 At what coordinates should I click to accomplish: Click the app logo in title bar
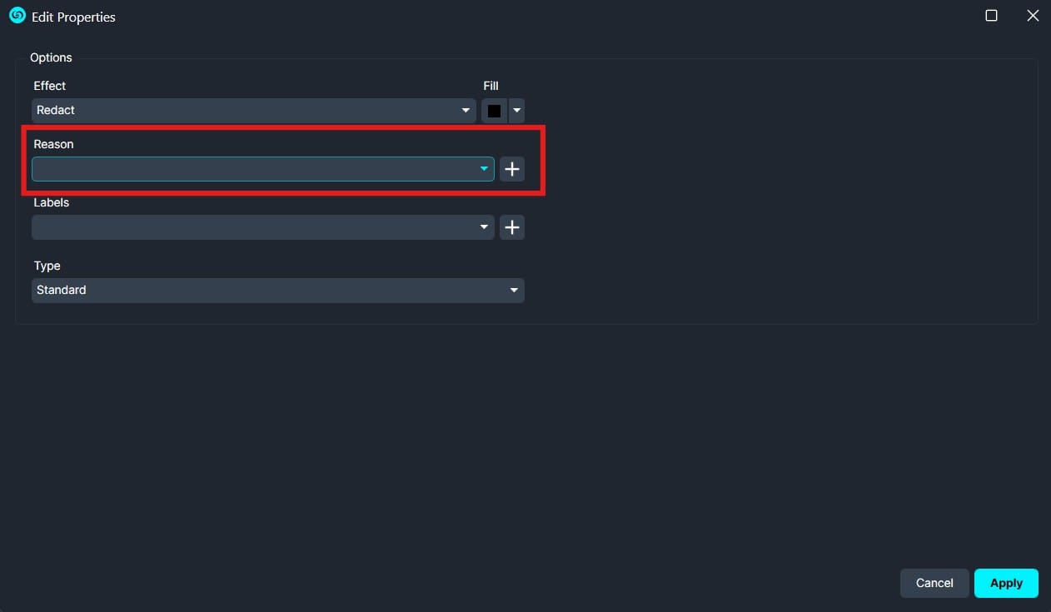[x=17, y=16]
